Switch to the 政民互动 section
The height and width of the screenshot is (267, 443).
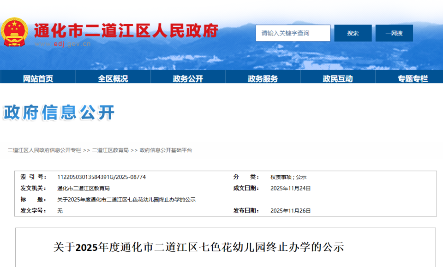pos(338,77)
